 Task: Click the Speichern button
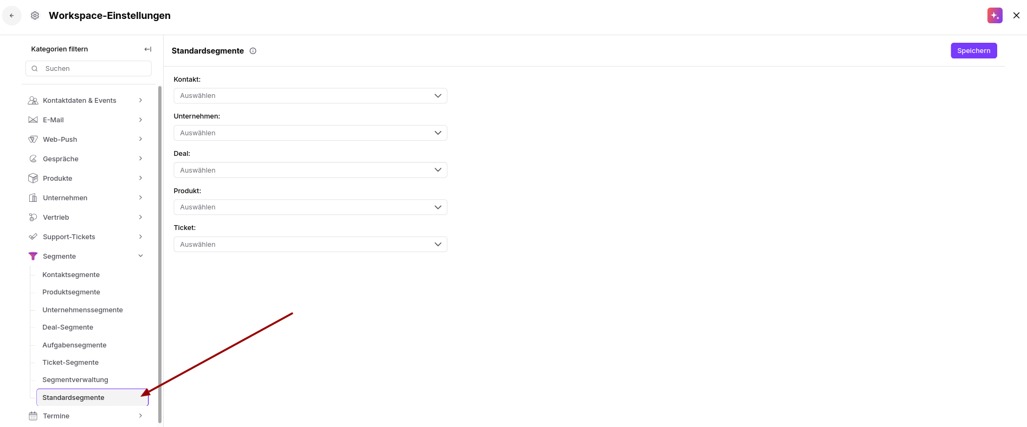pyautogui.click(x=973, y=50)
